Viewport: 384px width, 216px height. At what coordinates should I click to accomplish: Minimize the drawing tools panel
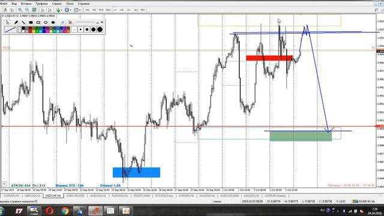pos(97,23)
